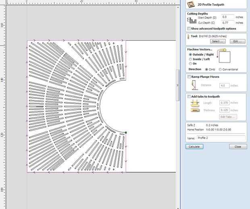Screen dimensions: 250x209
Task: Click the tab thickness diagram icon
Action: coord(195,110)
